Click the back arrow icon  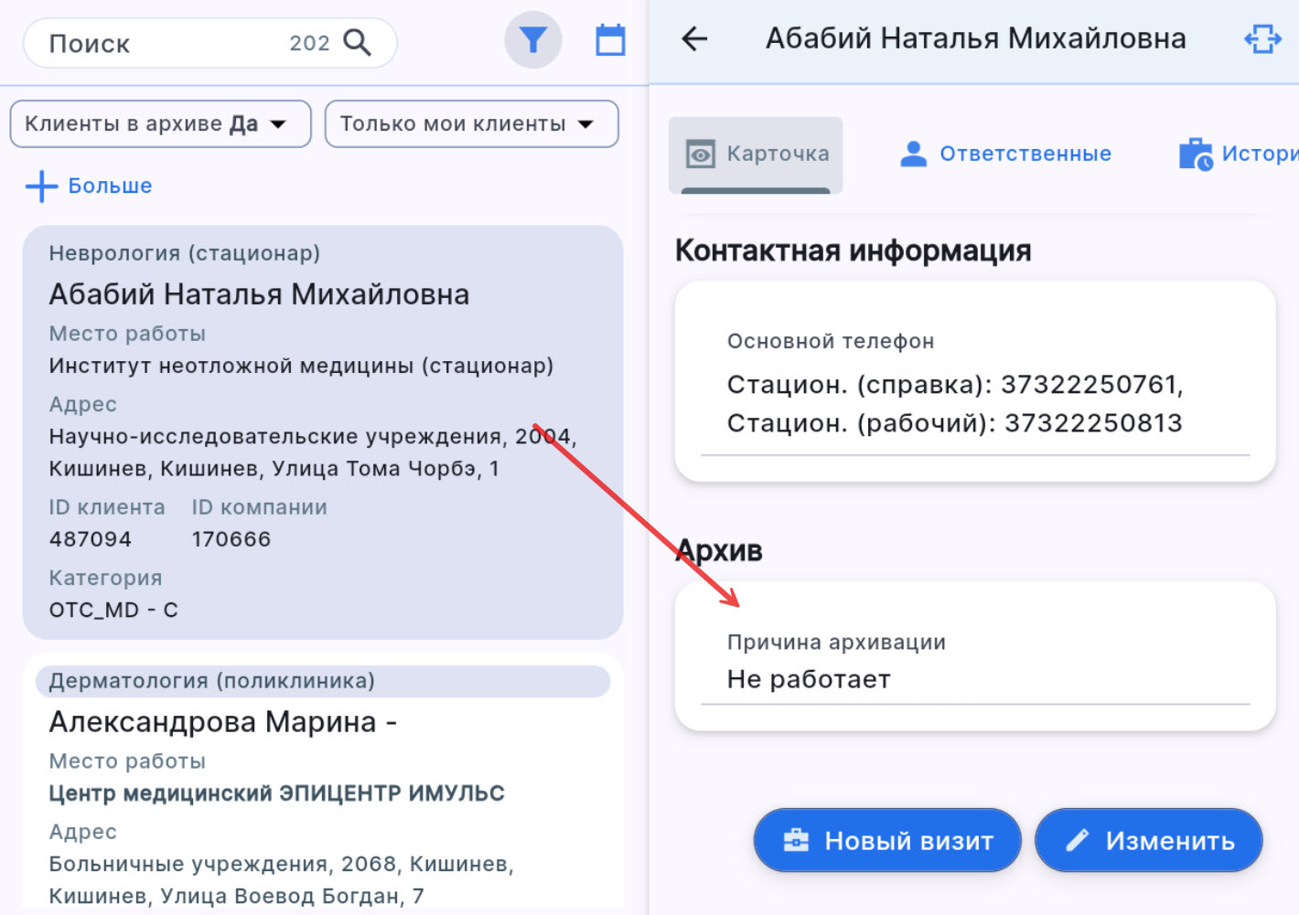tap(695, 38)
